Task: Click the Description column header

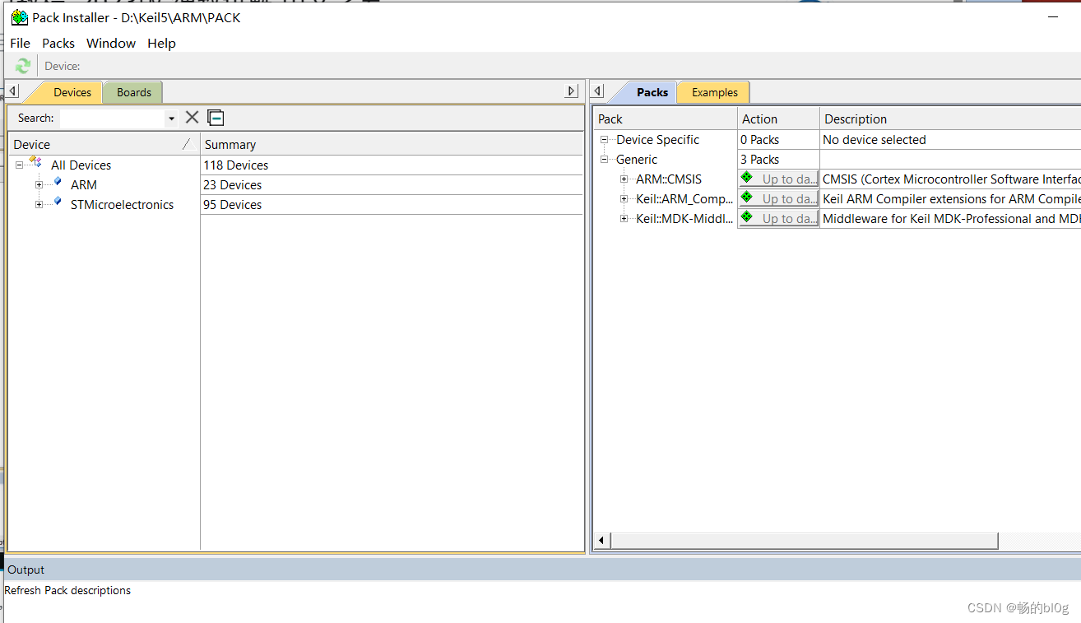Action: pos(950,119)
